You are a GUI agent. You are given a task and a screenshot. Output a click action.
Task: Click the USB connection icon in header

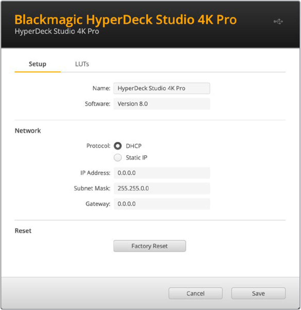[x=278, y=22]
